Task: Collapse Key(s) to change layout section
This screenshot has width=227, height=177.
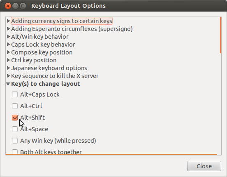Action: tap(8, 84)
